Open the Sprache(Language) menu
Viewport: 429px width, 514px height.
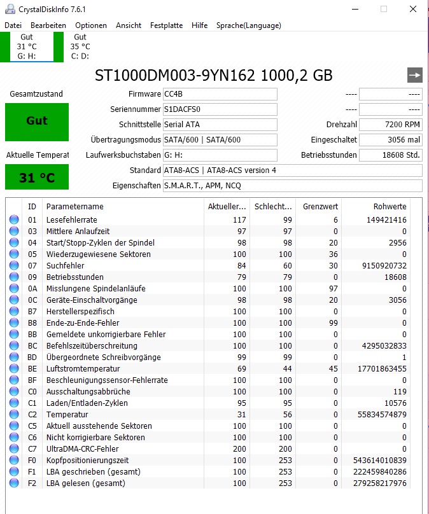coord(249,25)
